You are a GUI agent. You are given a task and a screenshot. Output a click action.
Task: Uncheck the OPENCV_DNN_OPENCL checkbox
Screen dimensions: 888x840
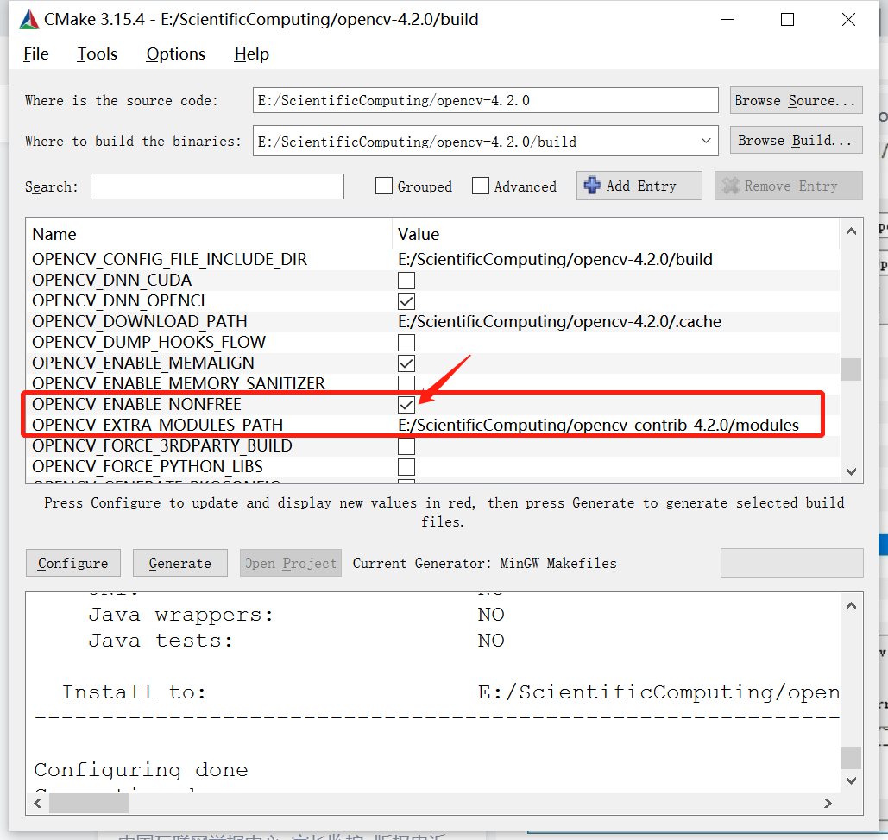click(406, 300)
